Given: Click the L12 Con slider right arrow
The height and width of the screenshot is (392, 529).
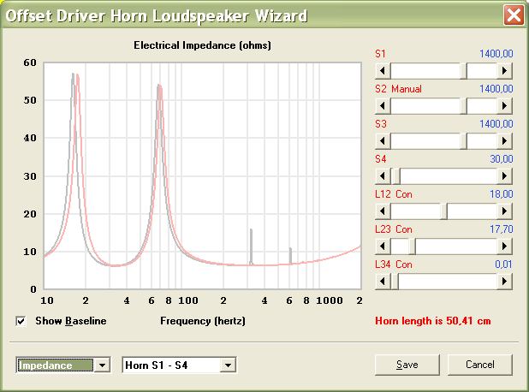Looking at the screenshot, I should coord(505,211).
